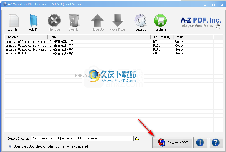Click the A-Z PDF, Inc. logo
This screenshot has height=152, width=226.
coord(200,22)
